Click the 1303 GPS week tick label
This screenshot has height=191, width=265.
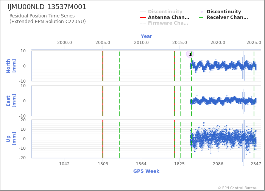tap(103, 164)
